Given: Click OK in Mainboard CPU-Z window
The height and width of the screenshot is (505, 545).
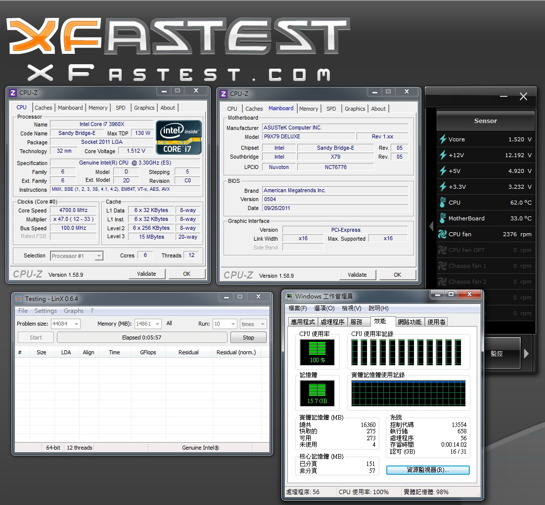Looking at the screenshot, I should click(397, 275).
